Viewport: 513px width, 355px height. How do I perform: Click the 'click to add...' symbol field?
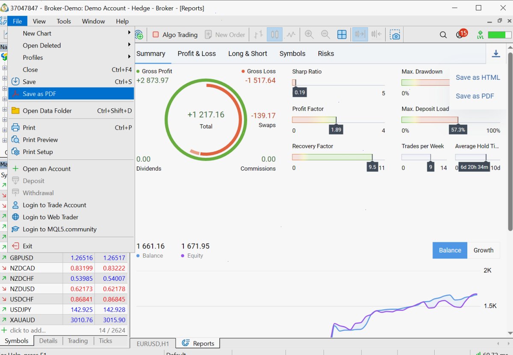(x=28, y=330)
